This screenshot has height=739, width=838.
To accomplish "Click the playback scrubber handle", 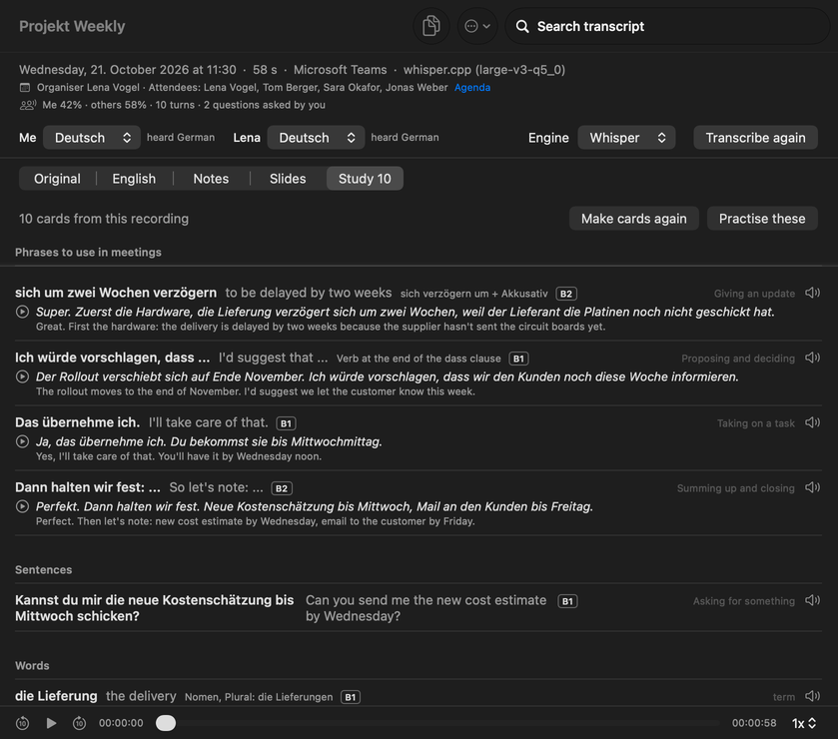I will pos(166,723).
